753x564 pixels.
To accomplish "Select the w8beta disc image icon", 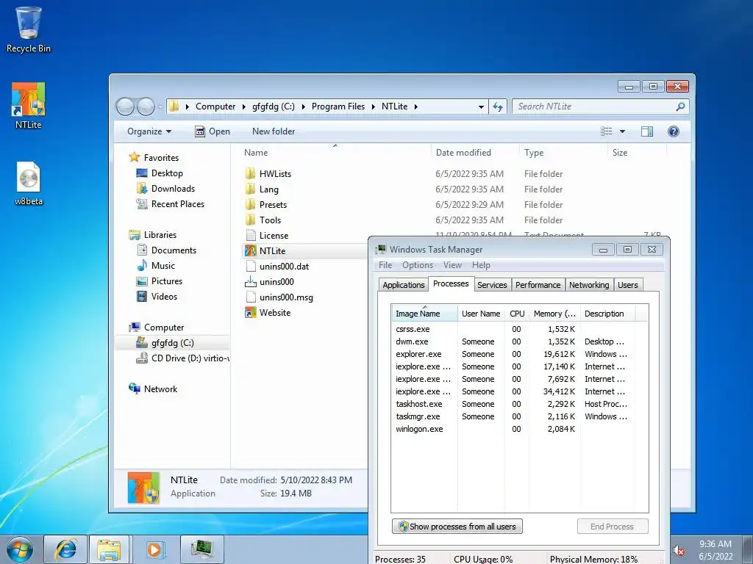I will [29, 182].
